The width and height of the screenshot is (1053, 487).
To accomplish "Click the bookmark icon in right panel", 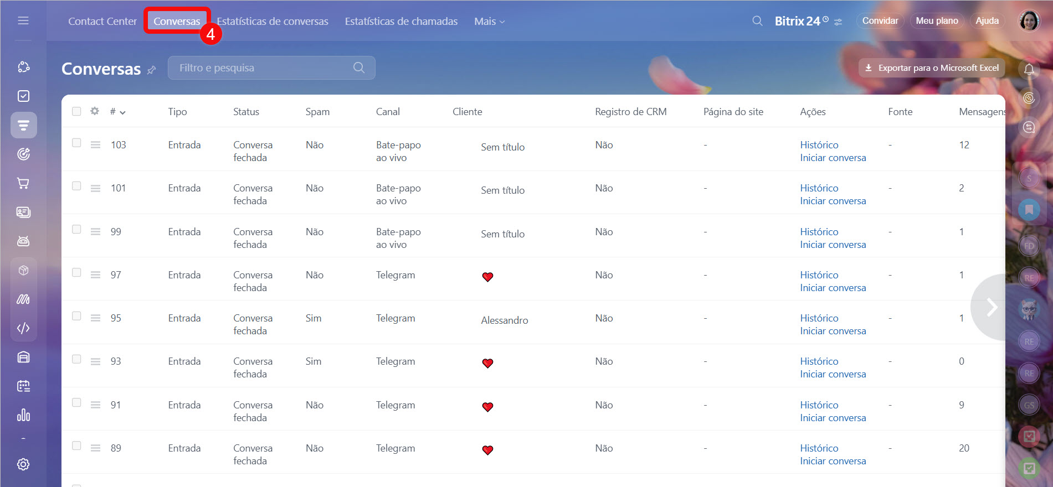I will 1029,210.
